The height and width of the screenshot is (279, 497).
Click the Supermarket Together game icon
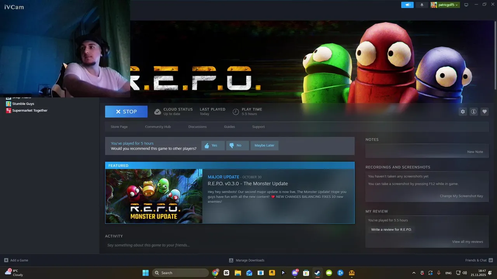click(x=9, y=110)
